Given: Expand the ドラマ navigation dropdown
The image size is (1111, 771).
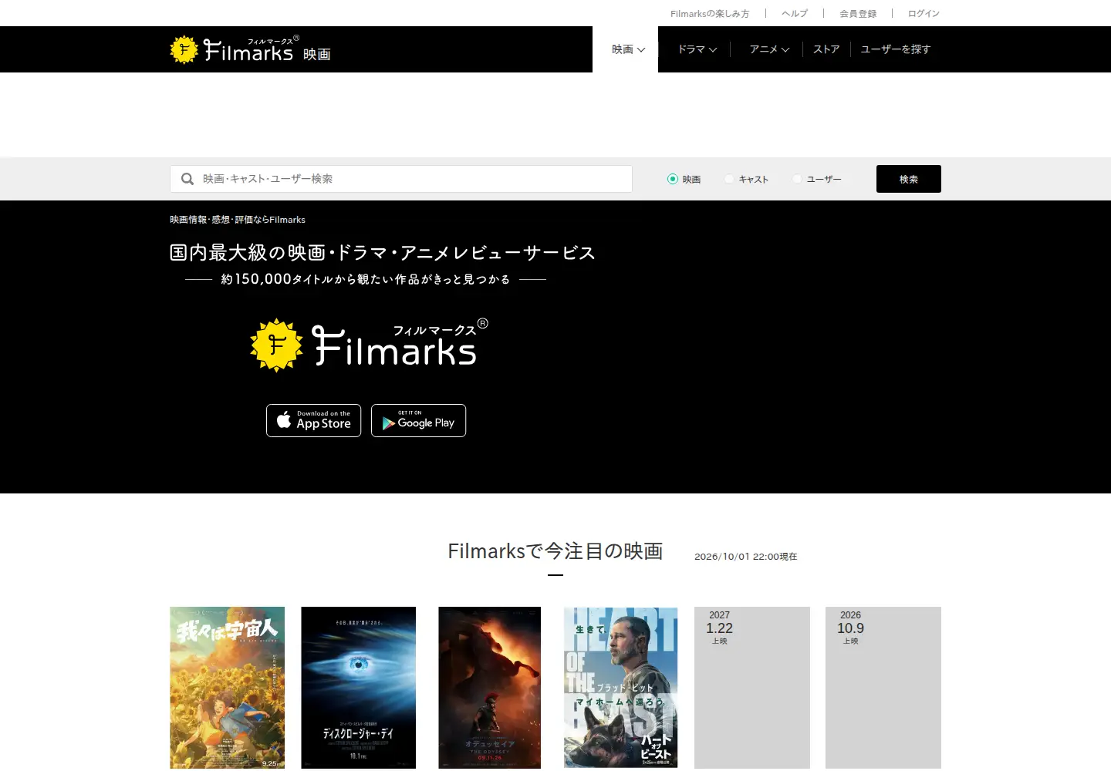Looking at the screenshot, I should (x=697, y=49).
